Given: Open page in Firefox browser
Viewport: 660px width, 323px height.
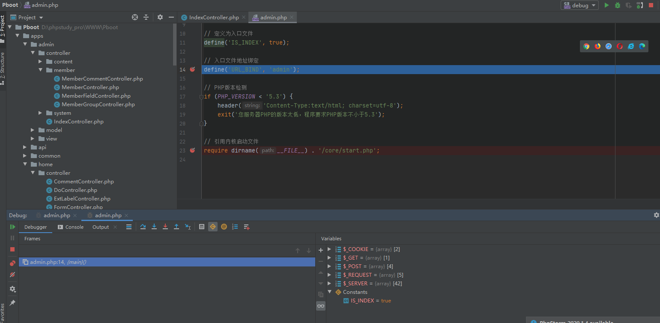Looking at the screenshot, I should coord(597,46).
